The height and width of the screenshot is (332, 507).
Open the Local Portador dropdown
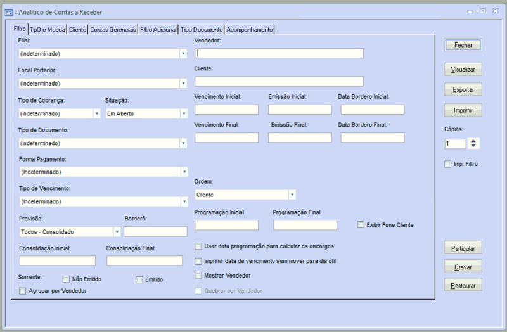click(x=183, y=84)
